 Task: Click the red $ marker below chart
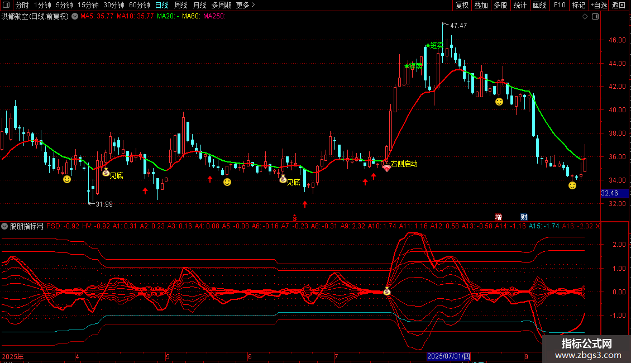click(x=295, y=218)
